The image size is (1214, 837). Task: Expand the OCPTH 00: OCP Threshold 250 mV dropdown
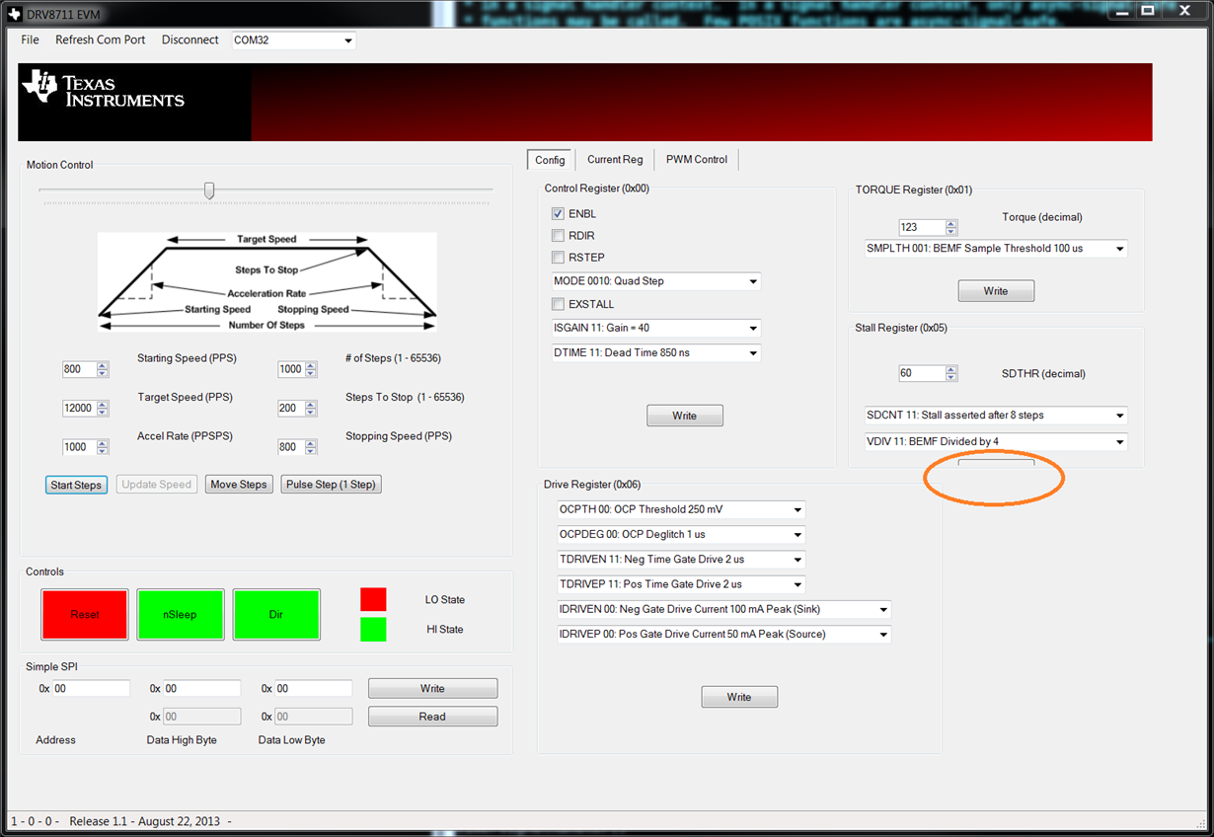coord(681,509)
